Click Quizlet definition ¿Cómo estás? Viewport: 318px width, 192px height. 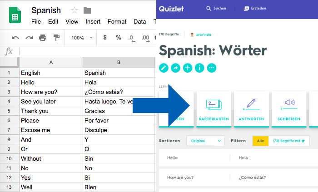(252, 177)
